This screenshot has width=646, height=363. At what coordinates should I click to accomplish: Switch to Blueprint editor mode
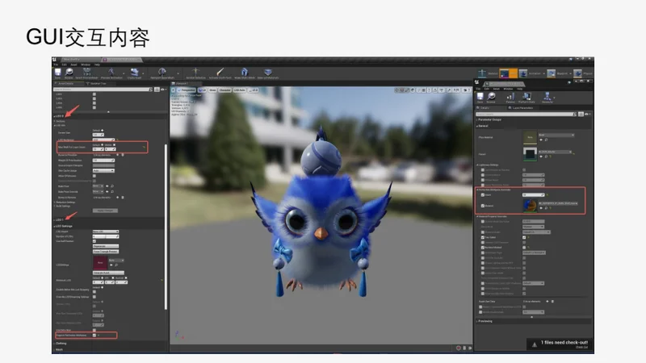click(558, 73)
